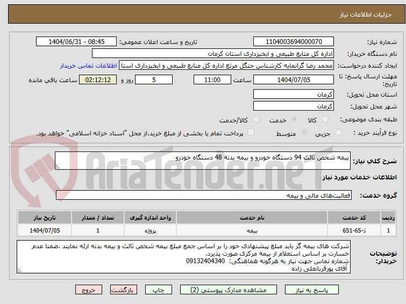This screenshot has height=304, width=406.
Task: Click the واحد اندازه گیری column header
Action: tap(150, 218)
